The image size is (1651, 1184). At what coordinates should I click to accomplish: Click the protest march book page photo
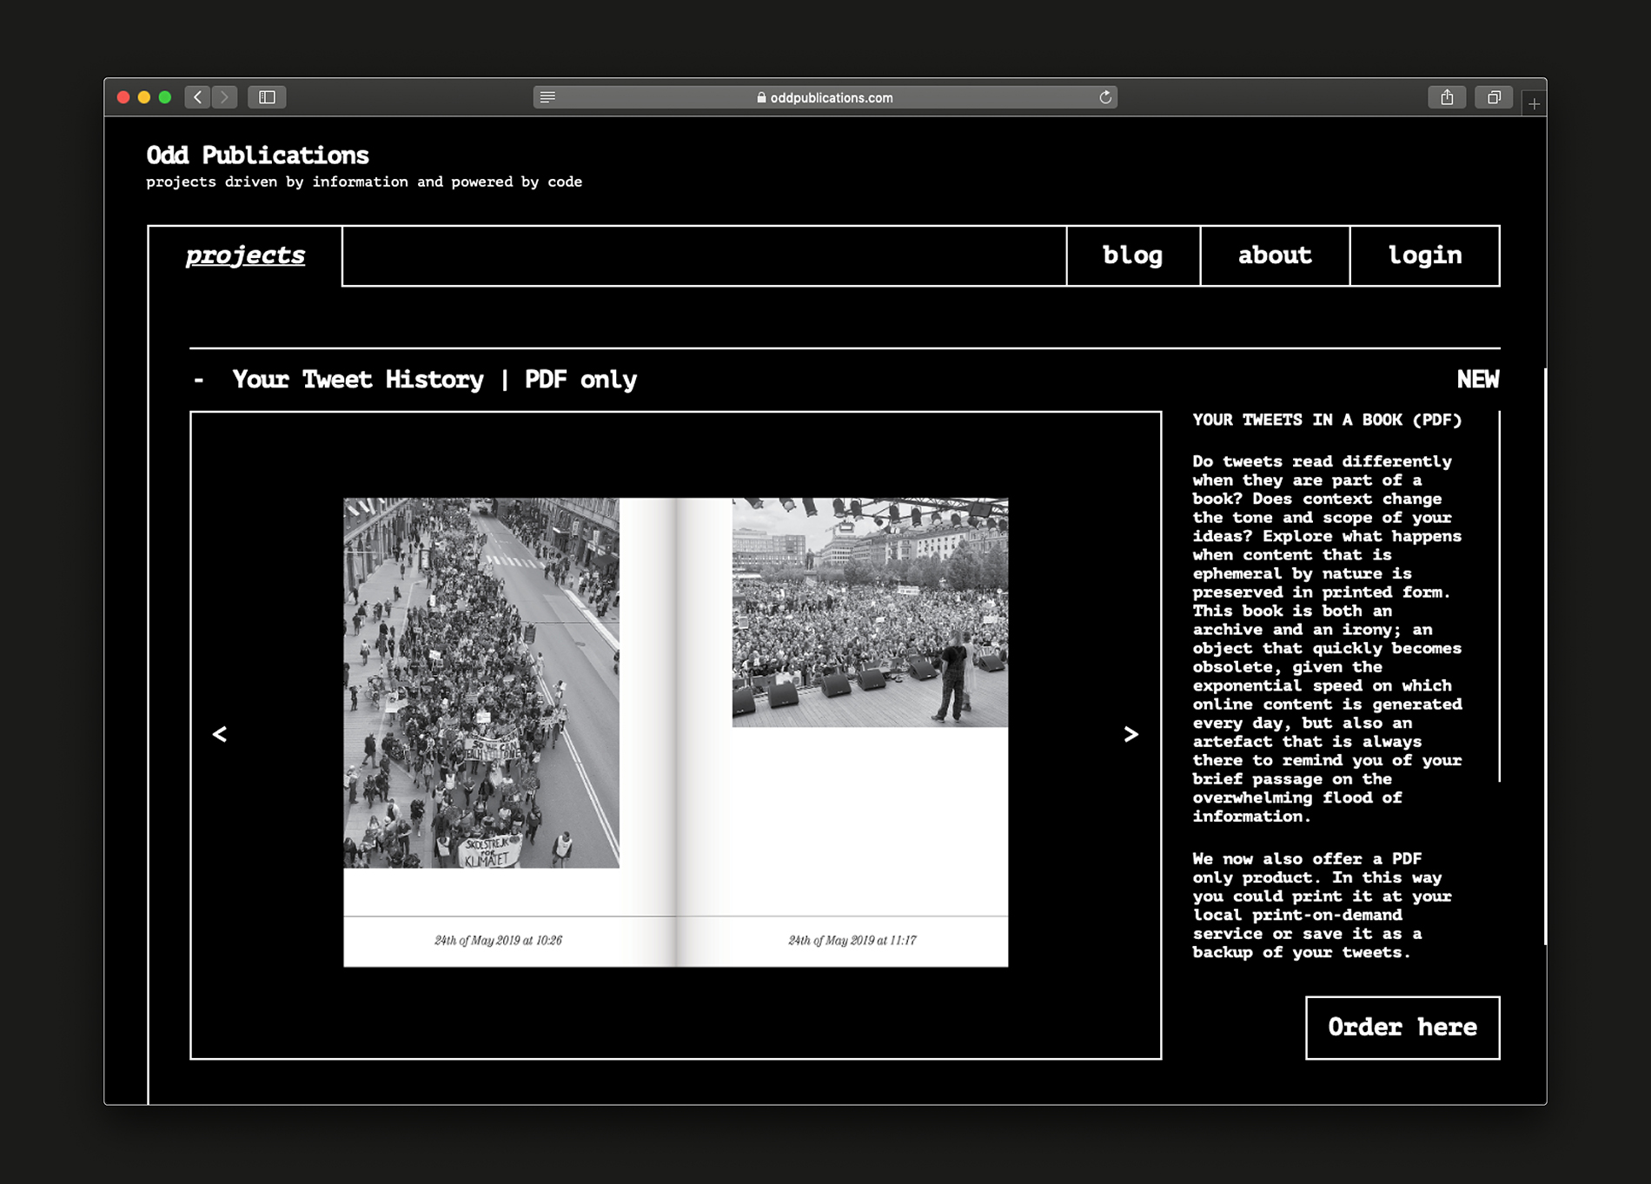(481, 683)
